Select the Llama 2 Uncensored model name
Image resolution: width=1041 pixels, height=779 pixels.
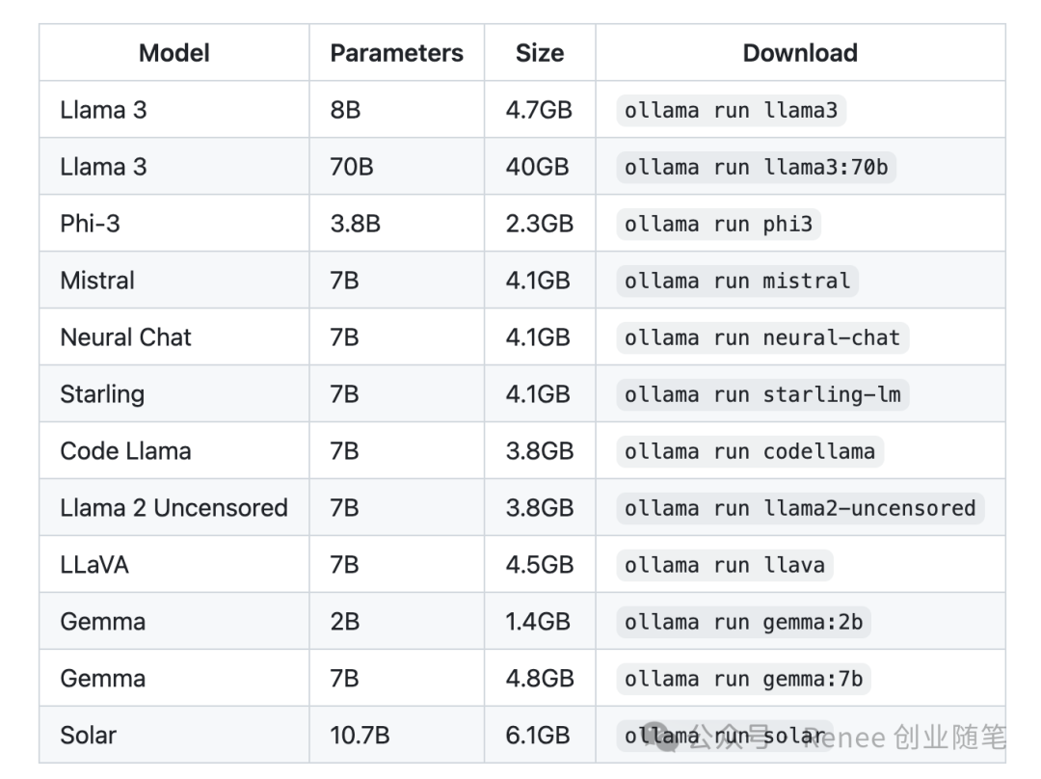coord(173,508)
